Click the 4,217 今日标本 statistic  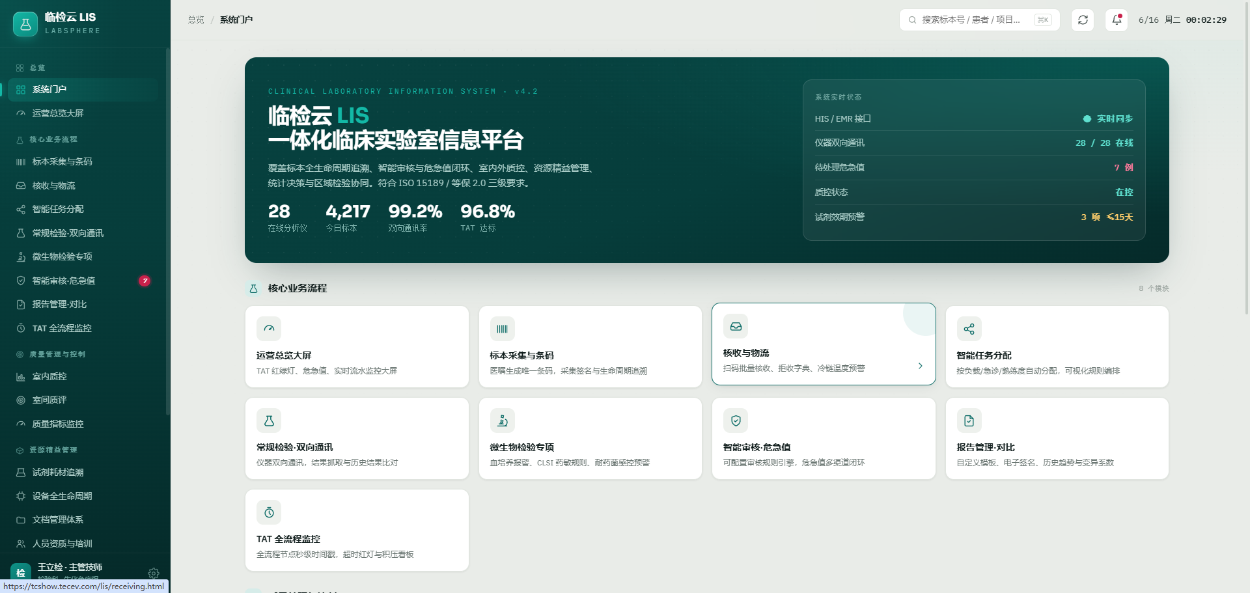pyautogui.click(x=348, y=217)
